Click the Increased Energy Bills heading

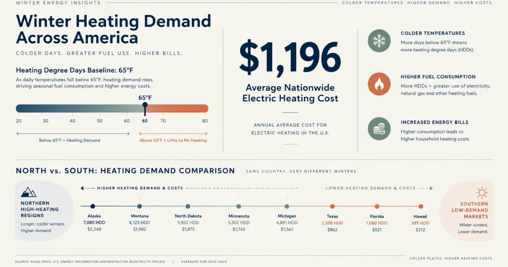[434, 122]
